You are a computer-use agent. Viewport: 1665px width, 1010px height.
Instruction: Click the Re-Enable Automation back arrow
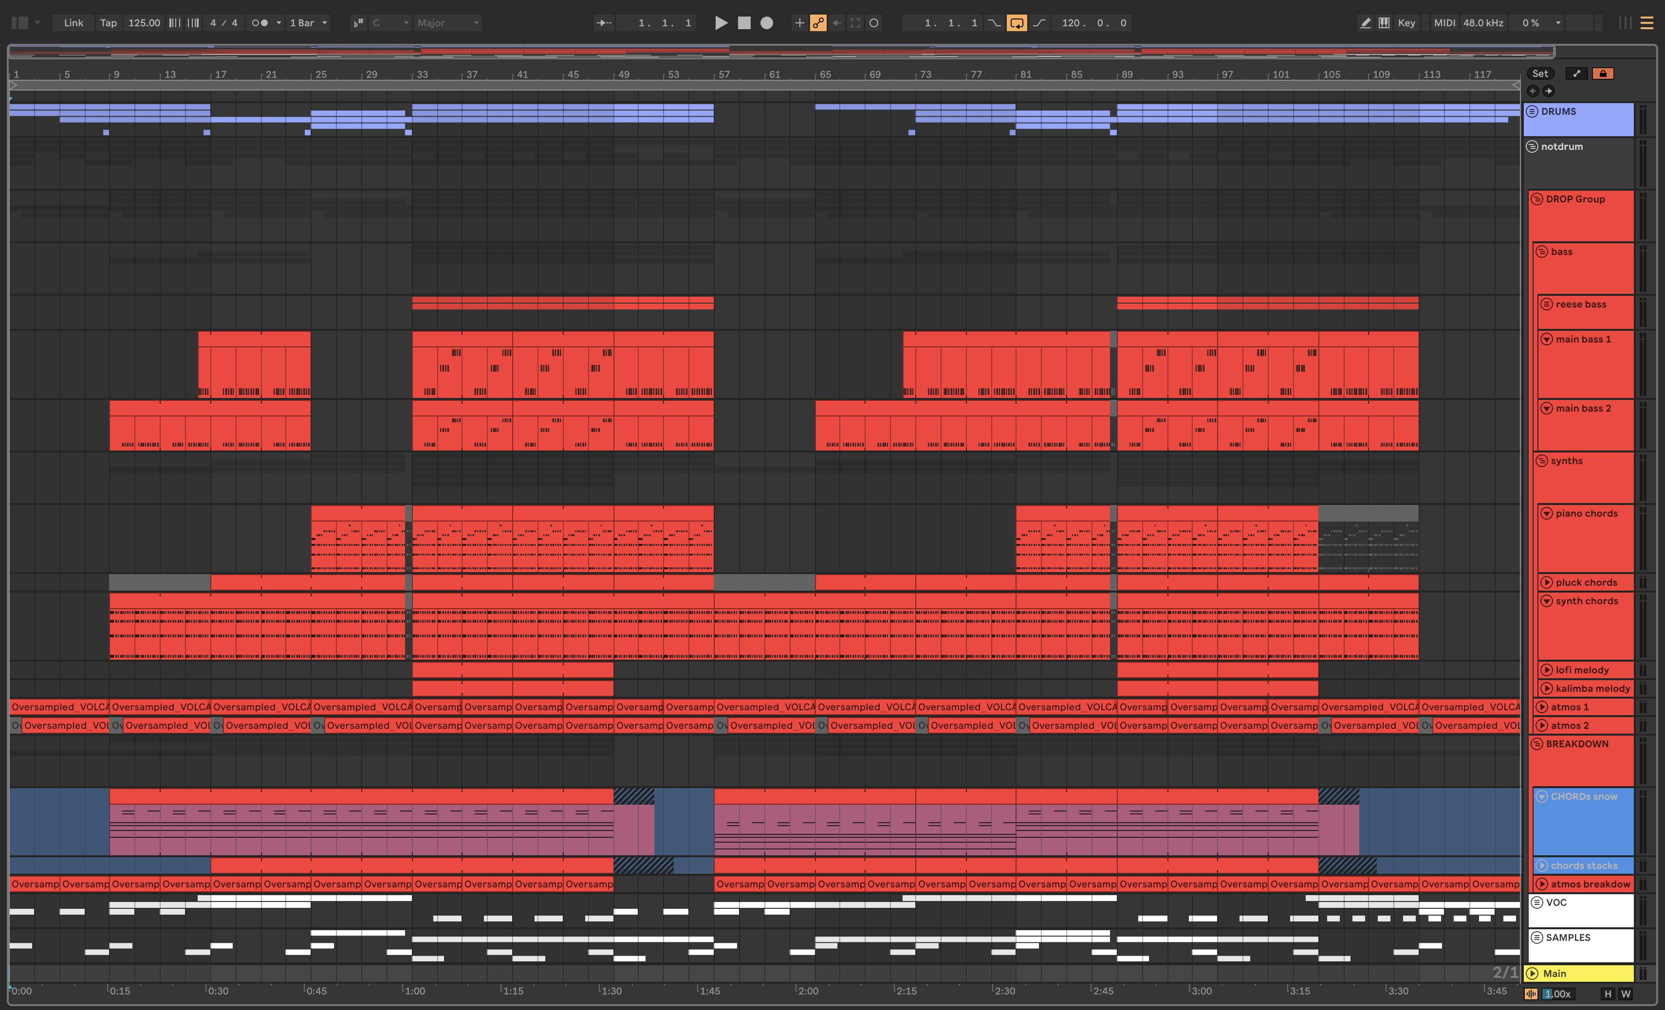pyautogui.click(x=837, y=23)
